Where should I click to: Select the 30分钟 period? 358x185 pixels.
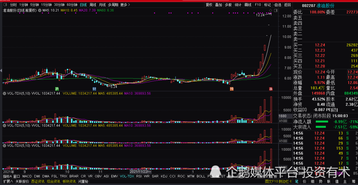point(59,5)
